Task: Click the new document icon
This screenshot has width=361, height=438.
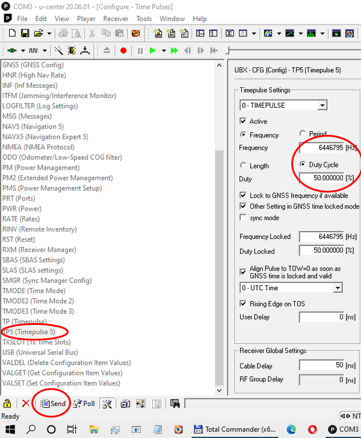Action: click(x=10, y=34)
